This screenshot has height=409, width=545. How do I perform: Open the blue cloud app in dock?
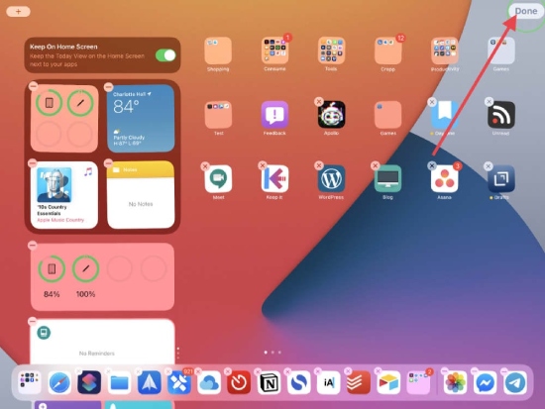coord(209,382)
